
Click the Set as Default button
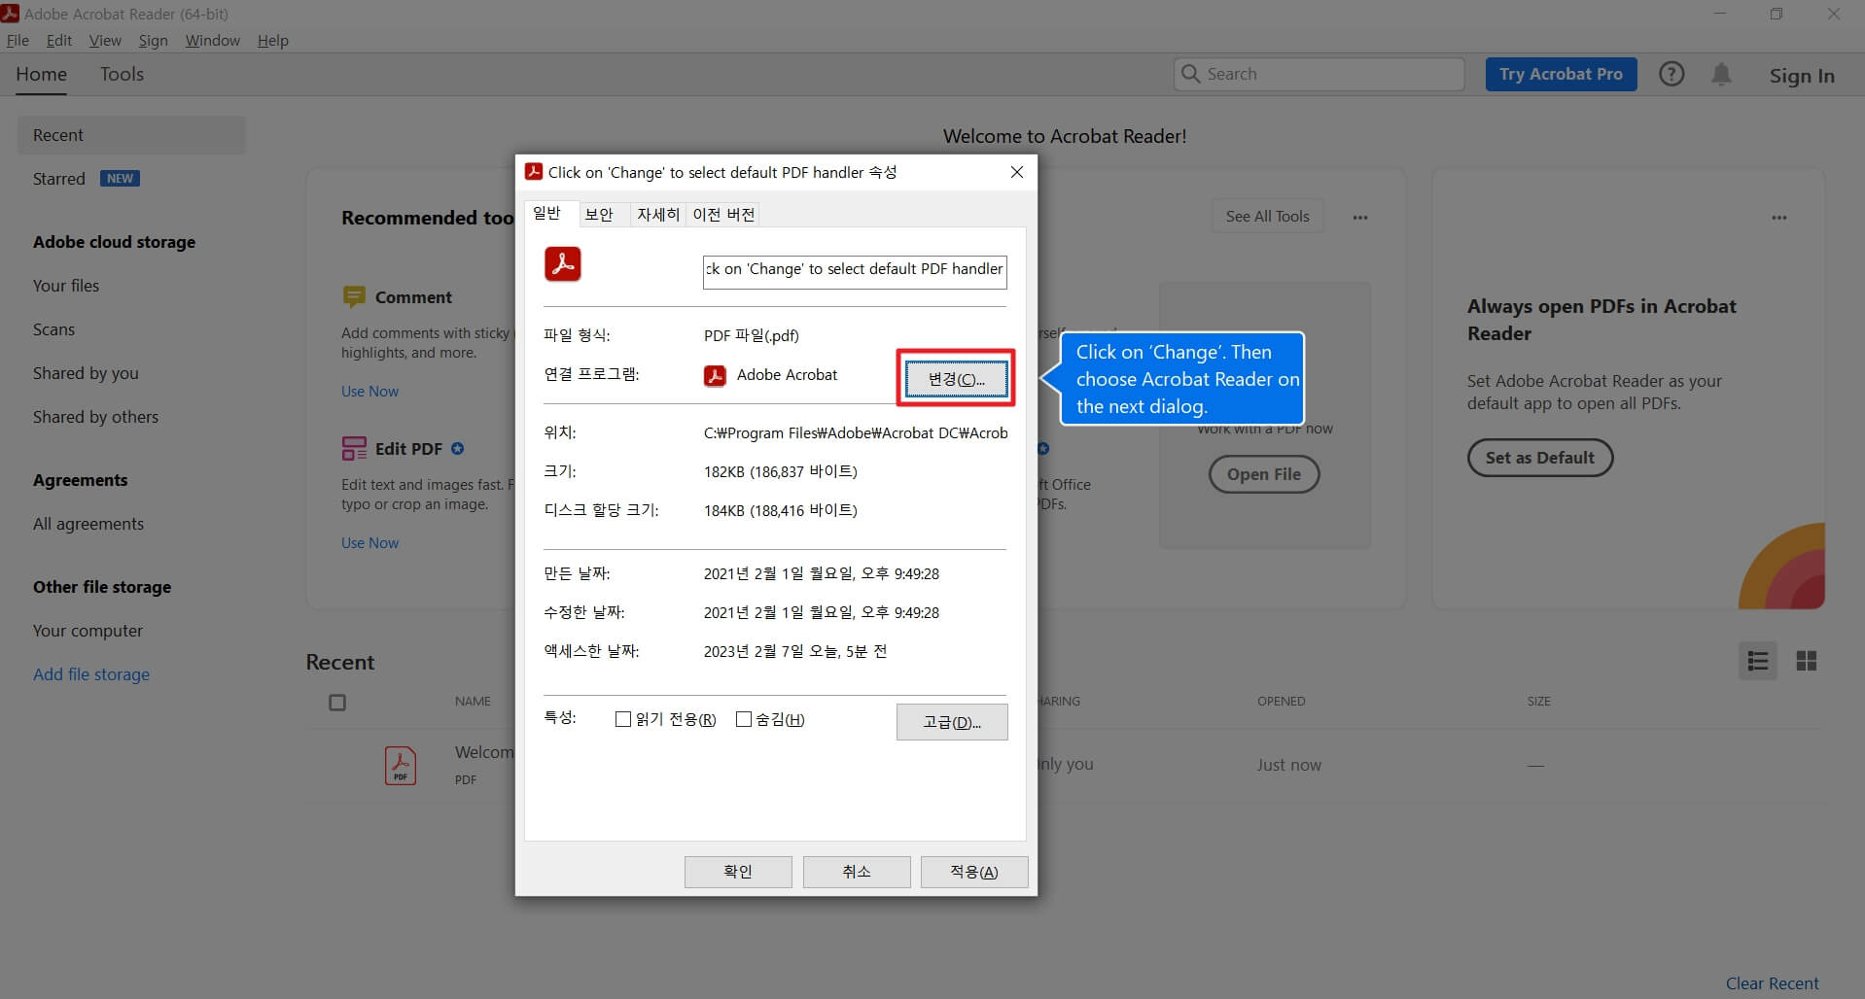(1539, 457)
